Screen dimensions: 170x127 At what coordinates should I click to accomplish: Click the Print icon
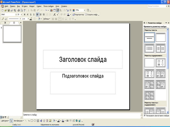click(19, 10)
